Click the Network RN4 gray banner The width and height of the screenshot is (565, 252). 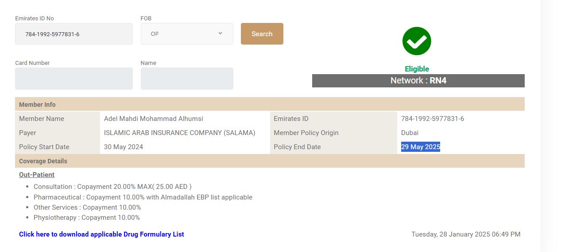(x=418, y=81)
